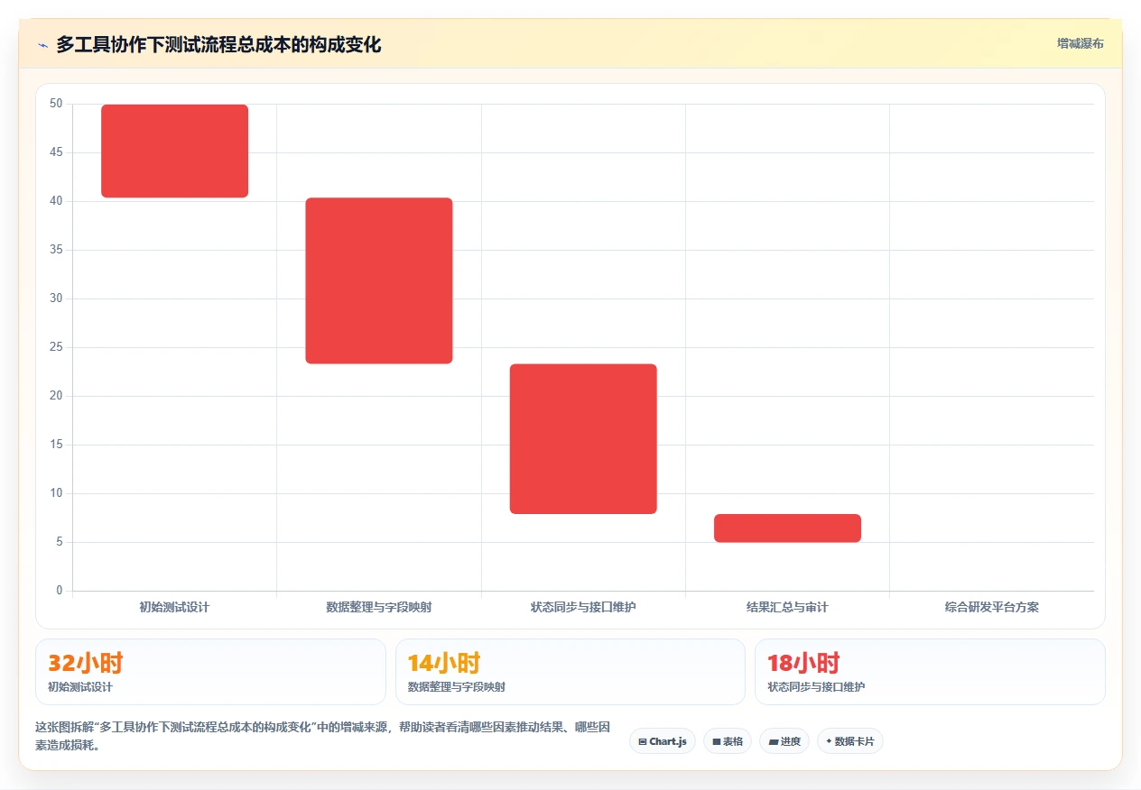
Task: Select the red bar for 状态同步与接口维护
Action: tap(583, 439)
